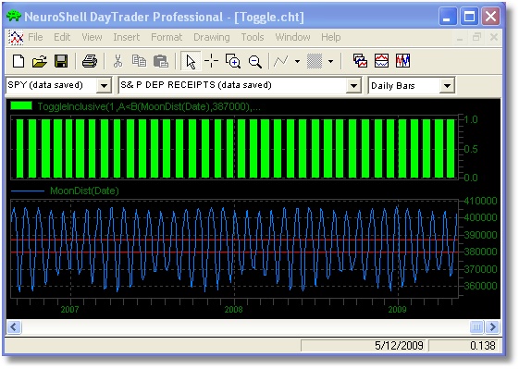Click the SPY (data saved) combo field

(59, 86)
